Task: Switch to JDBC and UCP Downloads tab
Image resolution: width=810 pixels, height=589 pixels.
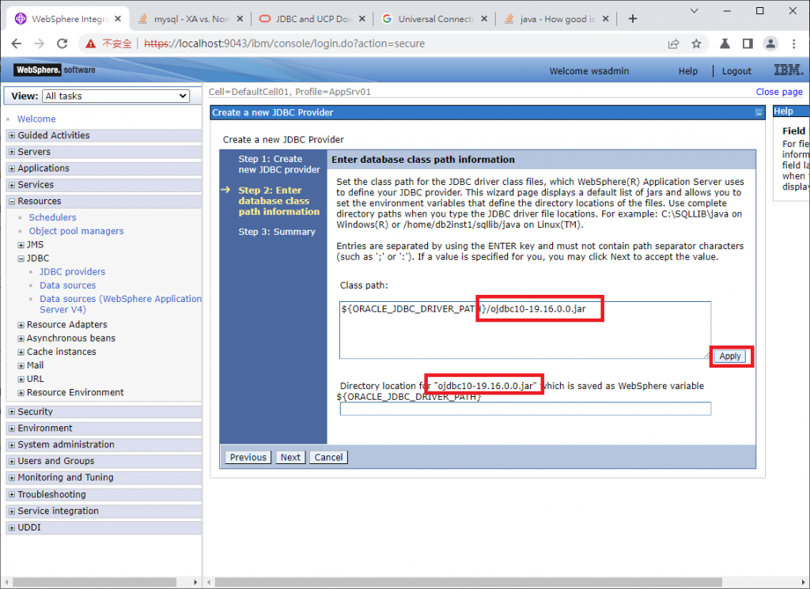Action: click(313, 19)
